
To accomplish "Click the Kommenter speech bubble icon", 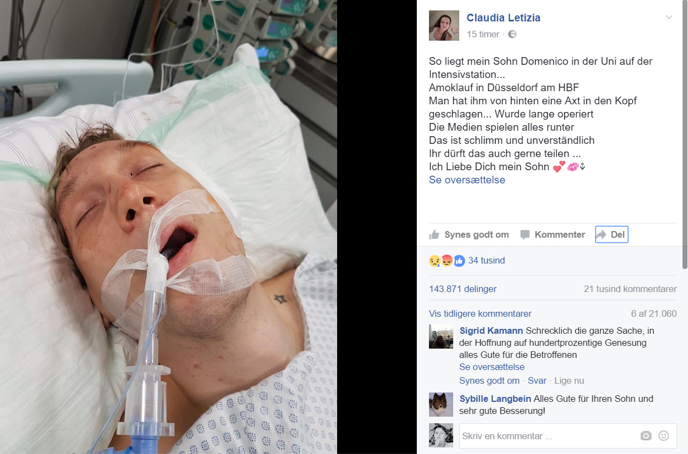I will 525,235.
